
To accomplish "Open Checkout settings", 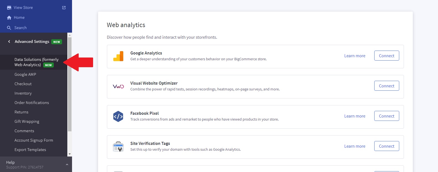I will click(x=23, y=84).
